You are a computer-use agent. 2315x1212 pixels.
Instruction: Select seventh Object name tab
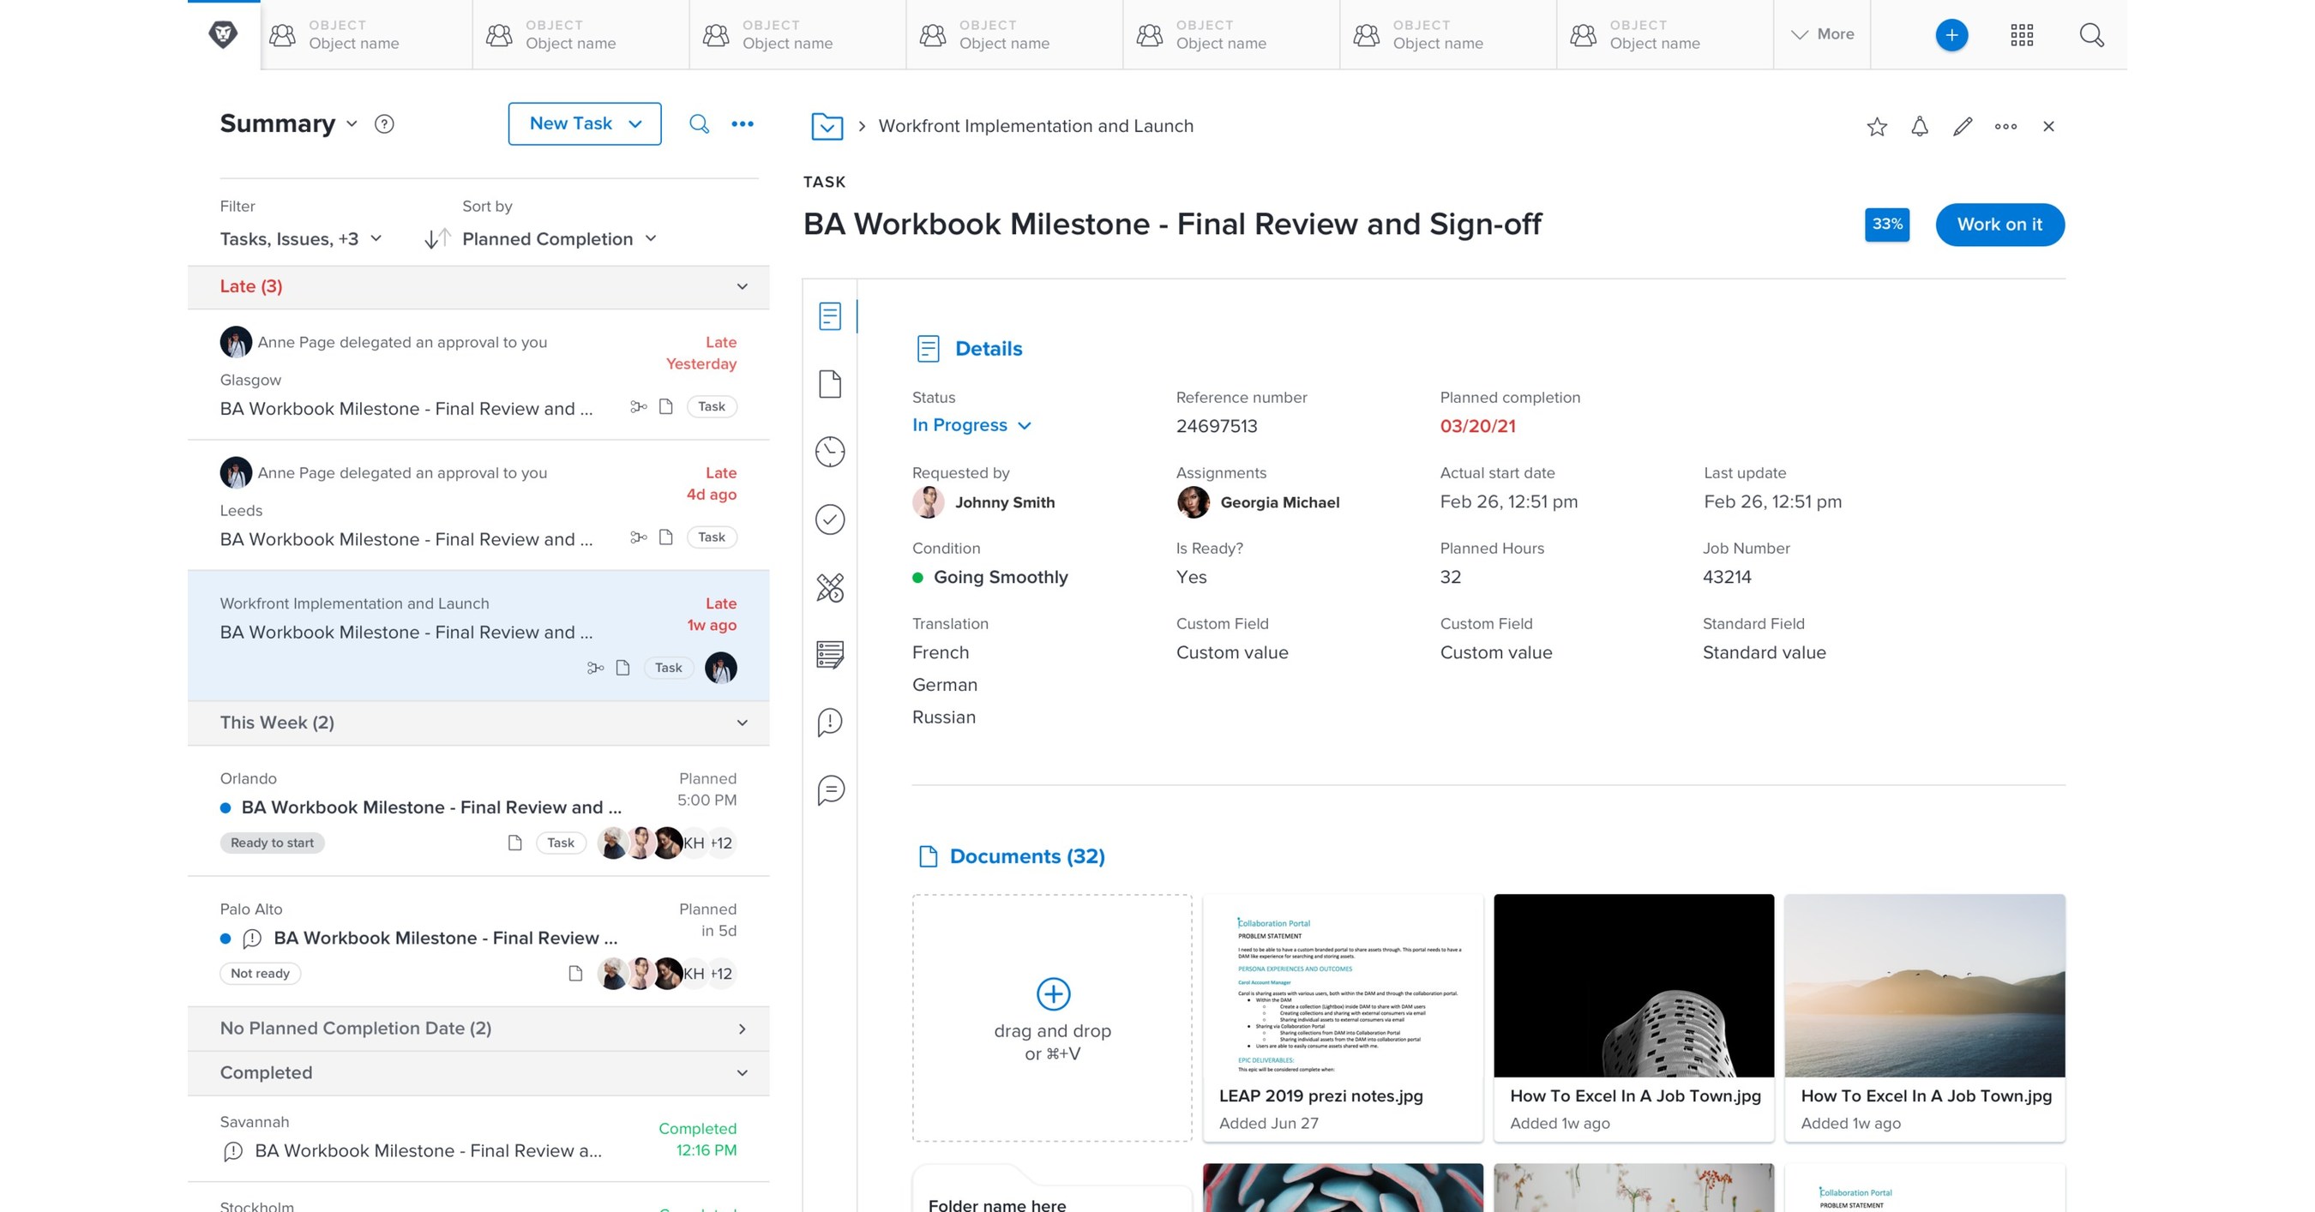1665,34
